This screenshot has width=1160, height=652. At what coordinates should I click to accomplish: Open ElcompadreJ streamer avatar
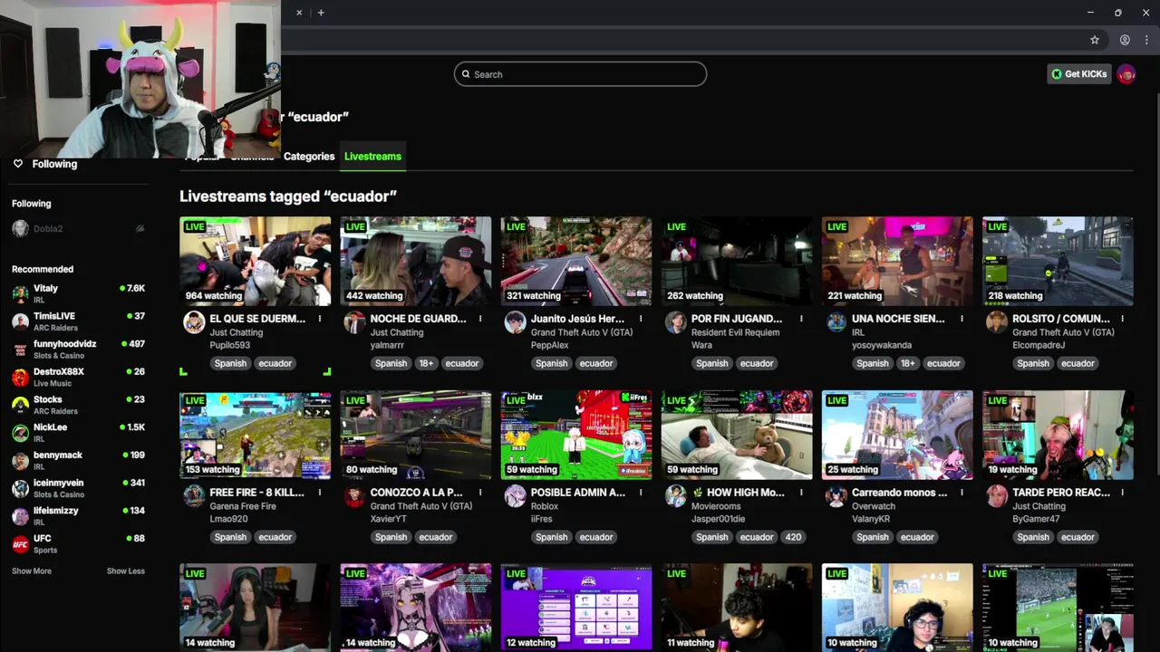[996, 322]
